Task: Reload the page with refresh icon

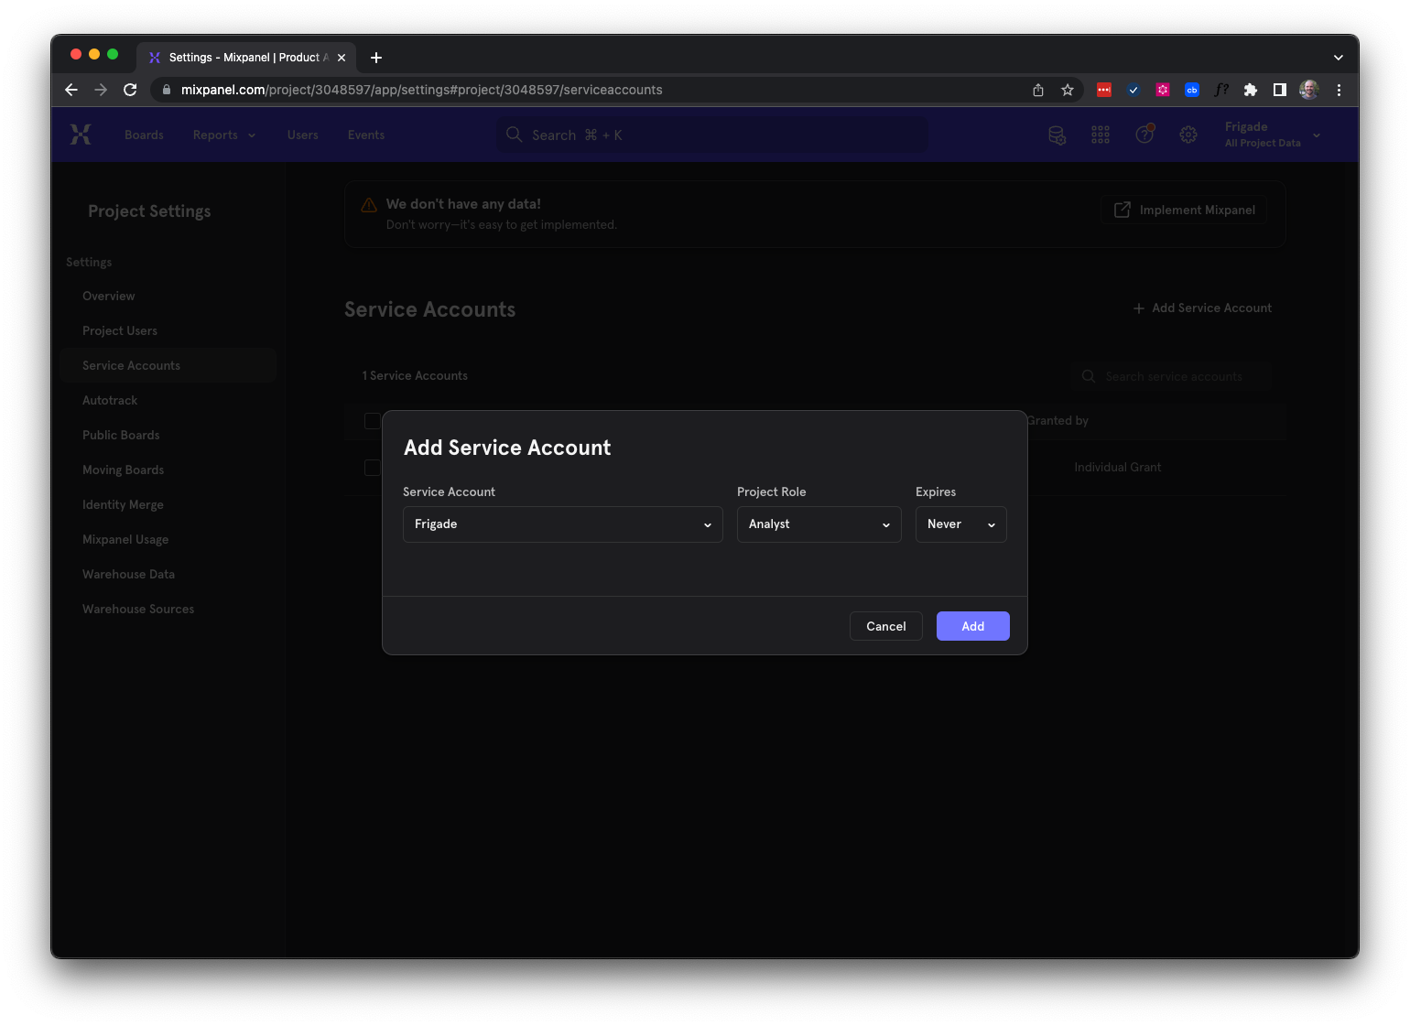Action: [130, 90]
